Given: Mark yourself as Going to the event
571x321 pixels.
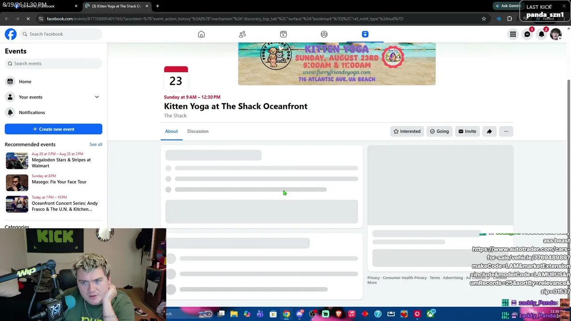Looking at the screenshot, I should point(439,131).
